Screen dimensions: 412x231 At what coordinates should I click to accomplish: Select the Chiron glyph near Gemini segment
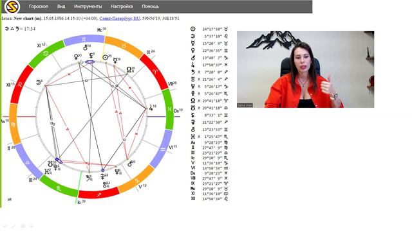pyautogui.click(x=86, y=48)
